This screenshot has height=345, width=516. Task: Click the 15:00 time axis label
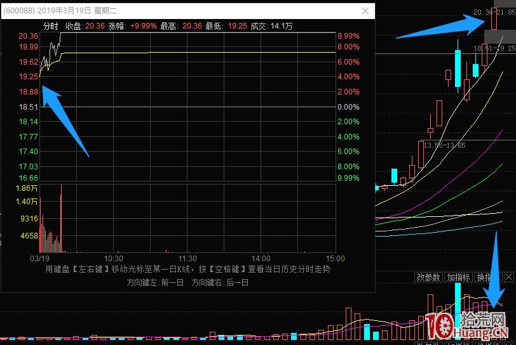pos(336,259)
